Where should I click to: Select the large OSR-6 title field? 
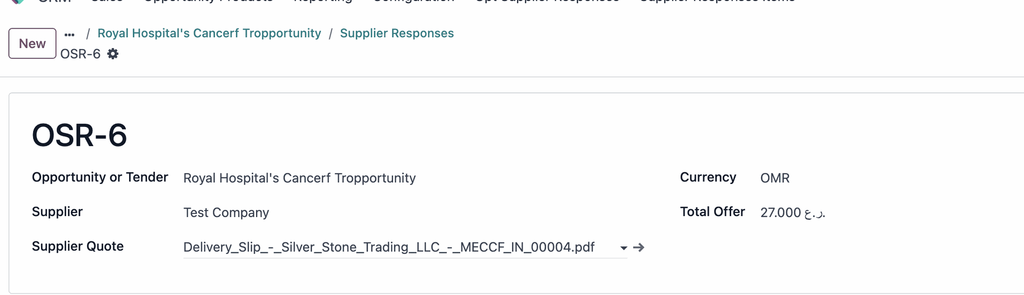point(79,135)
